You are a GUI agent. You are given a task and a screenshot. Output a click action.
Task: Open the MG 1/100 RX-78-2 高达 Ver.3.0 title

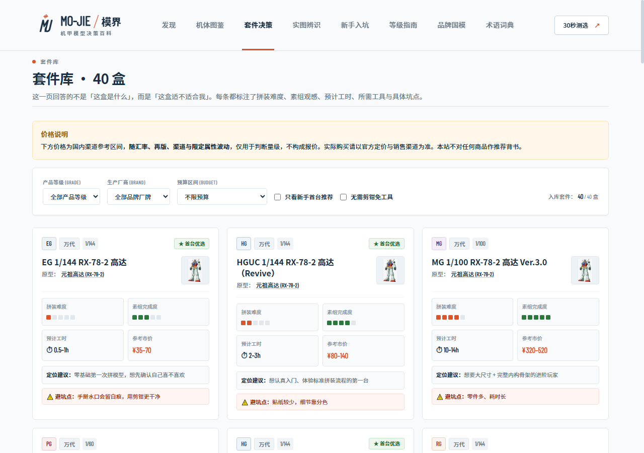(489, 262)
